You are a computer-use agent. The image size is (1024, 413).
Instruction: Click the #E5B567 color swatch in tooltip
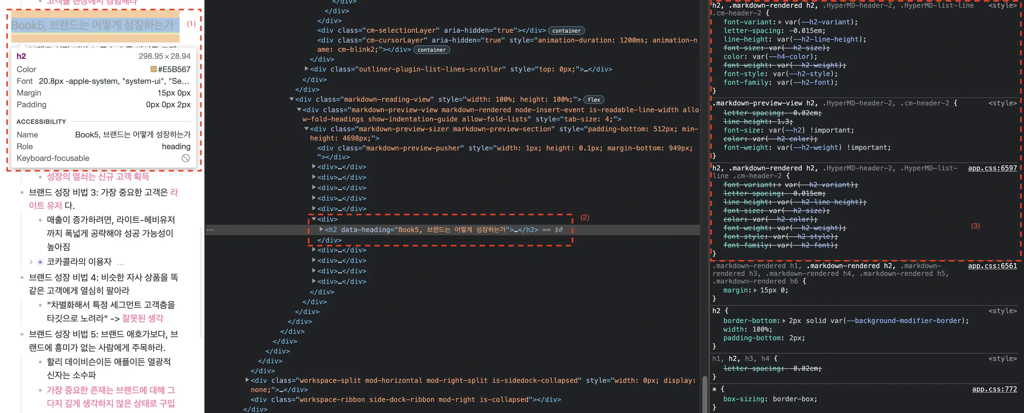point(153,69)
